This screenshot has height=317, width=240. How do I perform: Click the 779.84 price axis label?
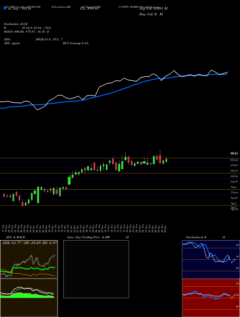(234, 193)
